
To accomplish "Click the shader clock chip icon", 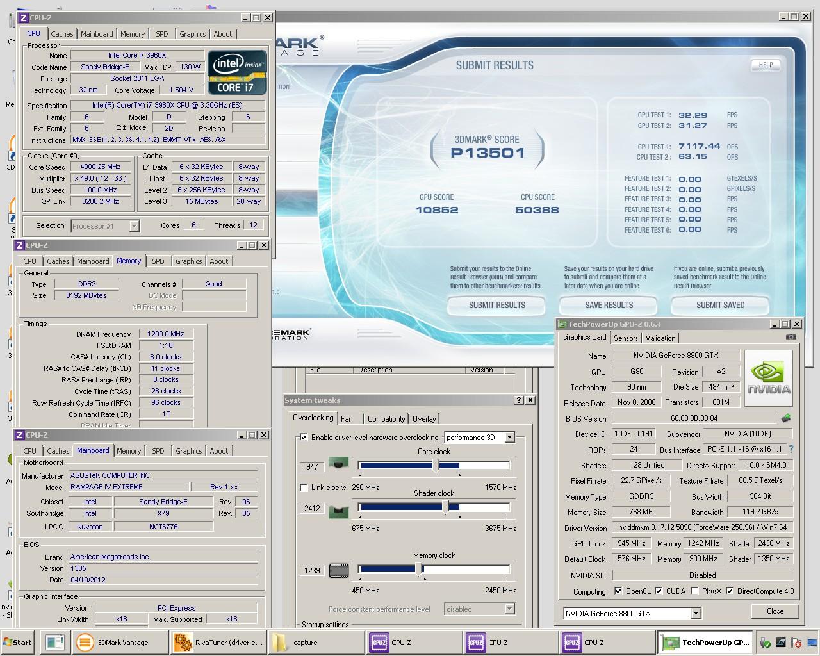I will 338,511.
